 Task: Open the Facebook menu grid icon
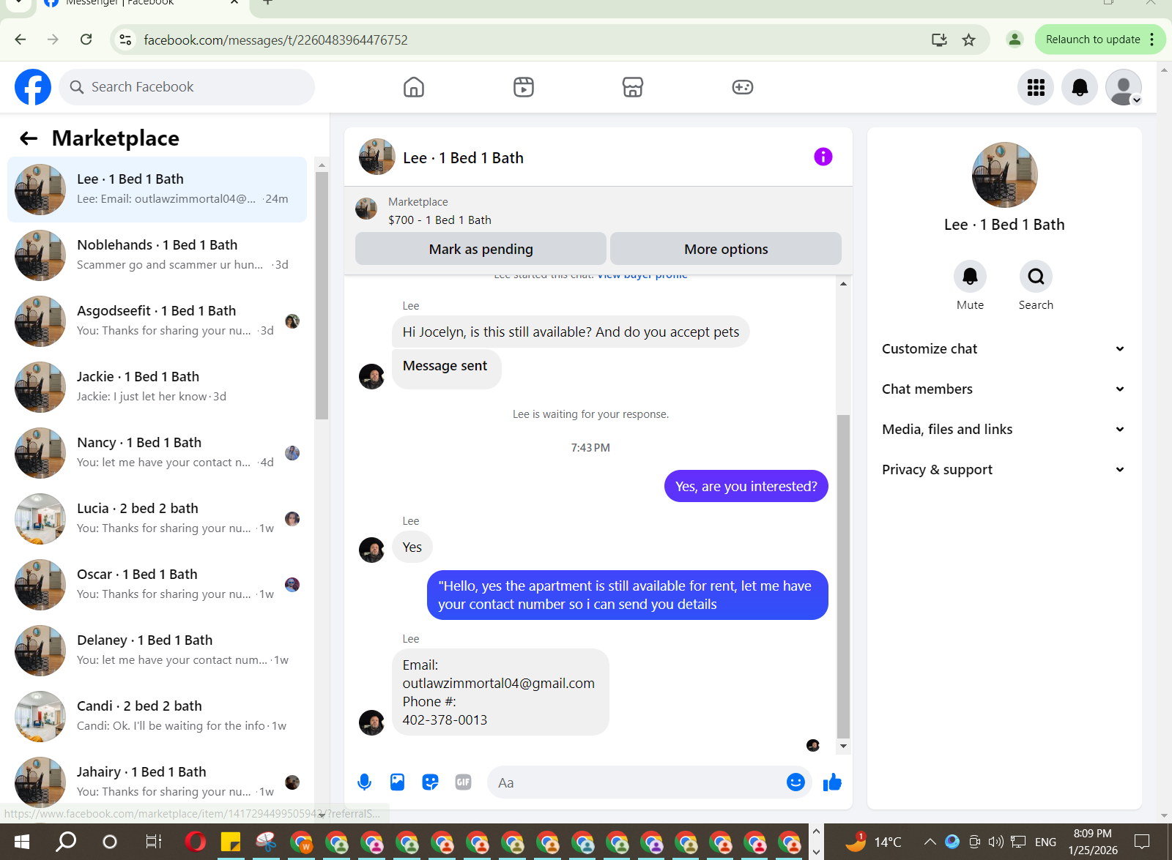point(1036,87)
